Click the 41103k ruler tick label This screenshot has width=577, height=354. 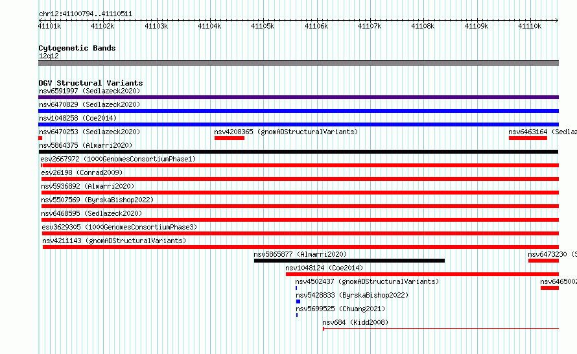point(156,26)
